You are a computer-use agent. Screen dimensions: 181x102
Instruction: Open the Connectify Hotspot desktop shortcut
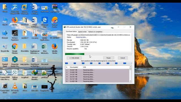point(15,9)
